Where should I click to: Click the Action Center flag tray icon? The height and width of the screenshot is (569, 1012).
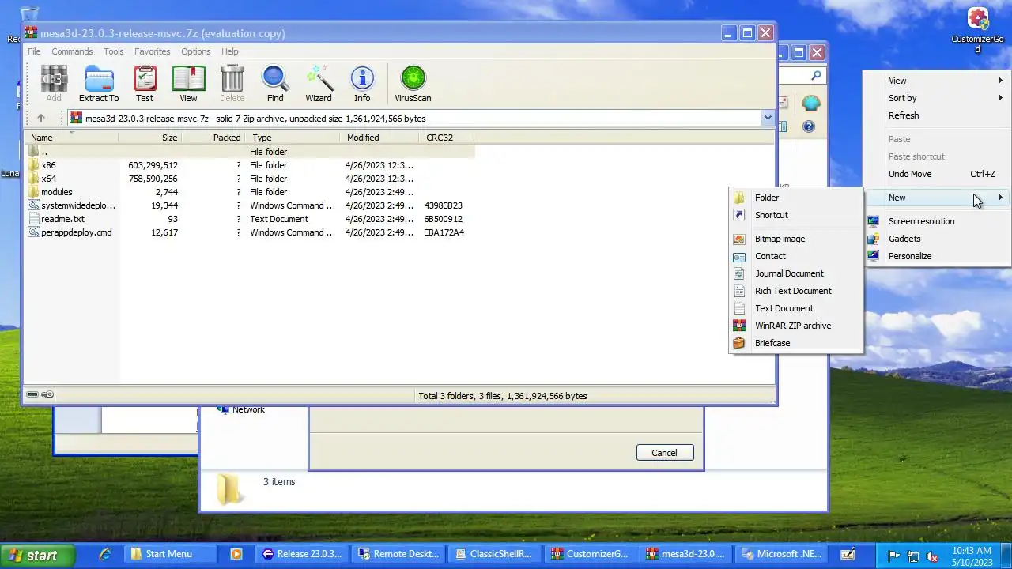[x=895, y=556]
